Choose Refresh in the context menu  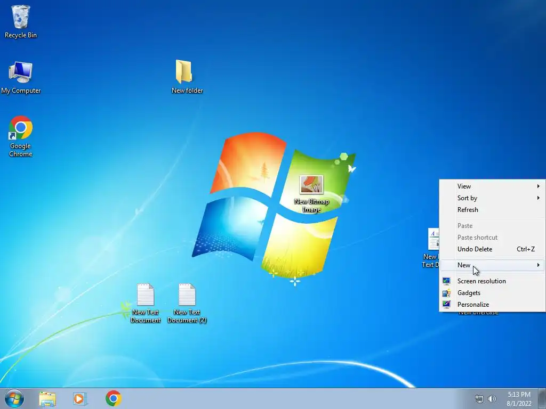point(492,210)
